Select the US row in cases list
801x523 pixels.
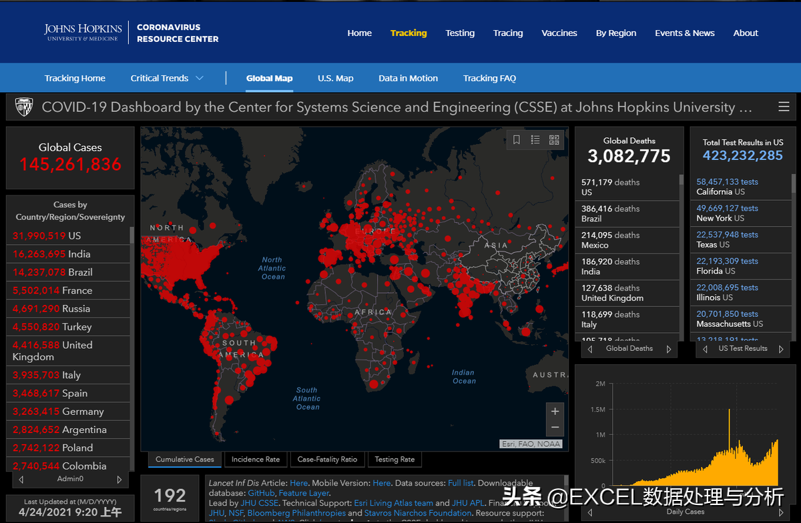tap(68, 235)
